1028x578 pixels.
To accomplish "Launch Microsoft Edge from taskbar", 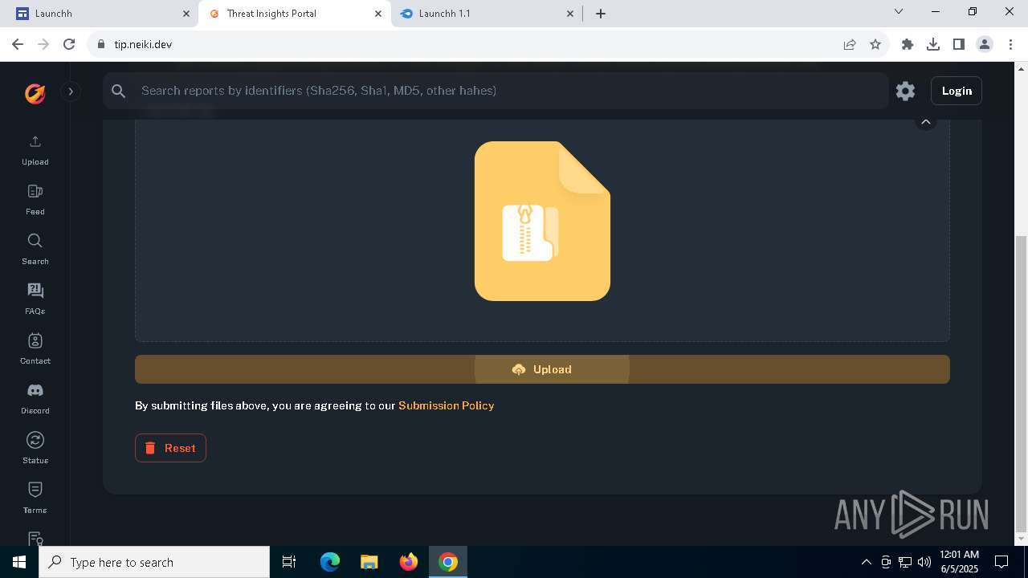I will (330, 562).
